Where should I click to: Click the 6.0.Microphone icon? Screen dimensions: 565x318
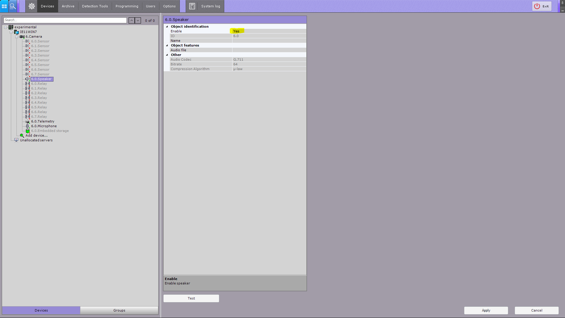(x=27, y=126)
